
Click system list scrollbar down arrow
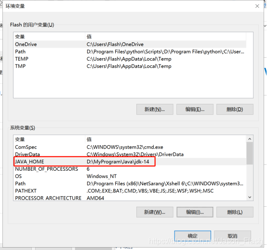[x=250, y=197]
